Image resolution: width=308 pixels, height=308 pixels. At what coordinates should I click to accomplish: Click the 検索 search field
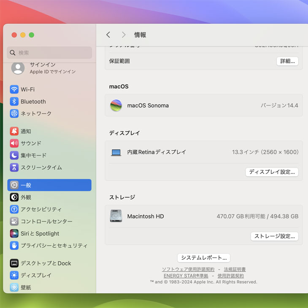[x=49, y=53]
